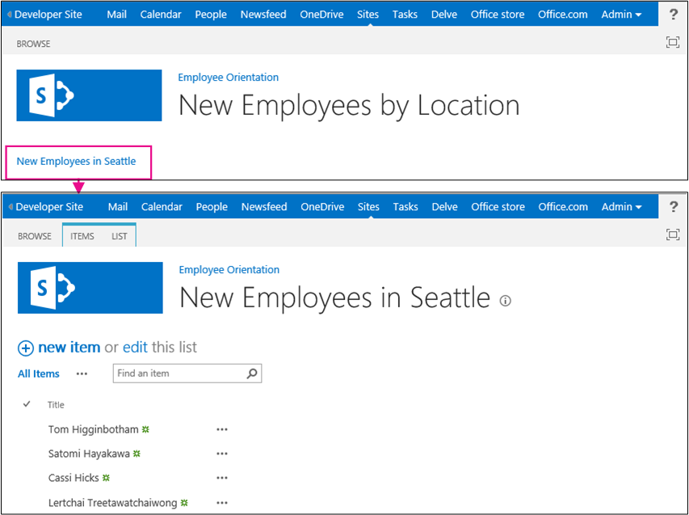Open the Employee Orientation link
This screenshot has width=689, height=515.
[x=228, y=269]
